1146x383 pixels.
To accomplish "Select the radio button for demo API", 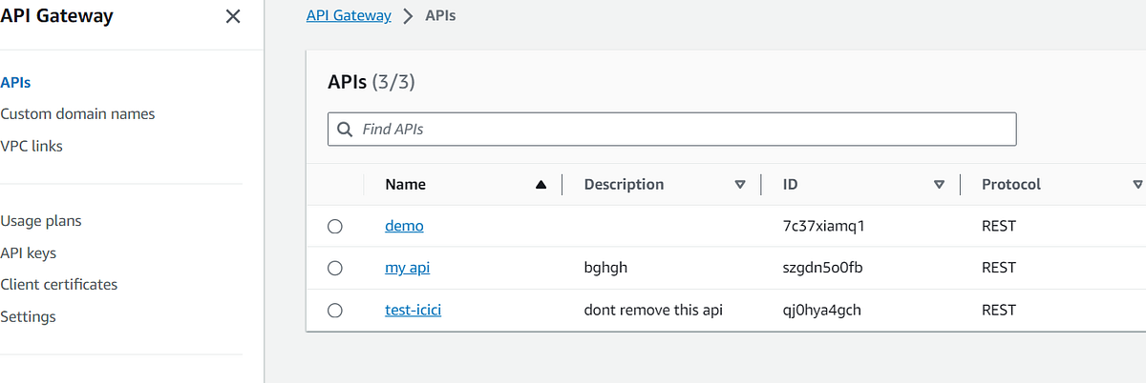I will point(334,227).
